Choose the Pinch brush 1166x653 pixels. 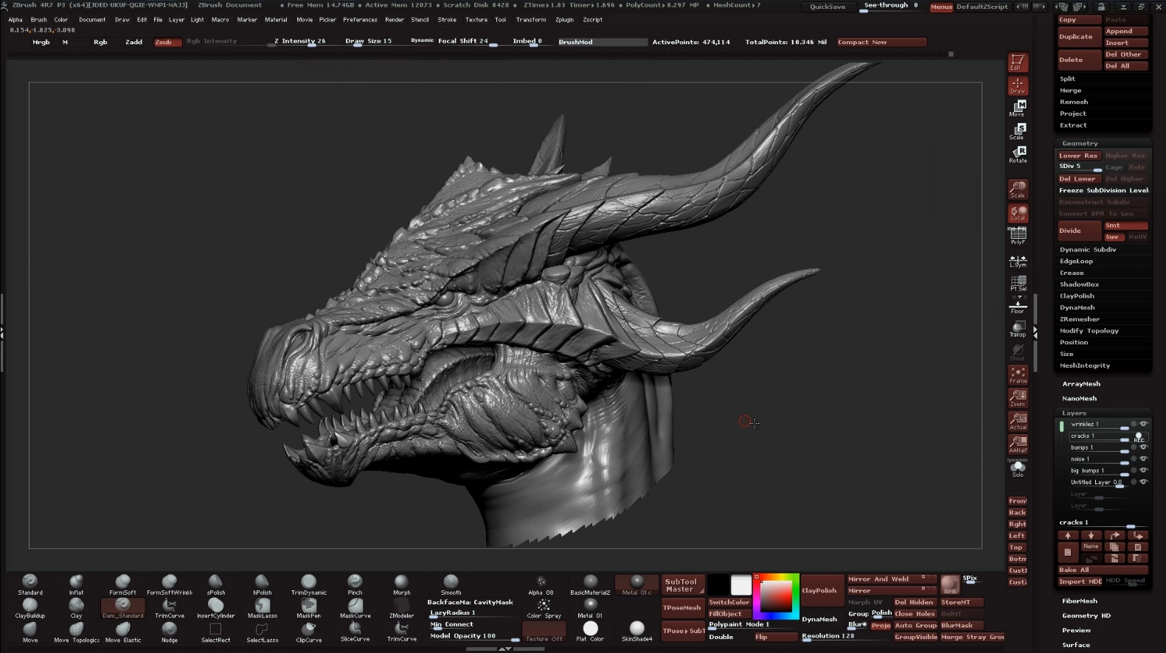(x=355, y=584)
